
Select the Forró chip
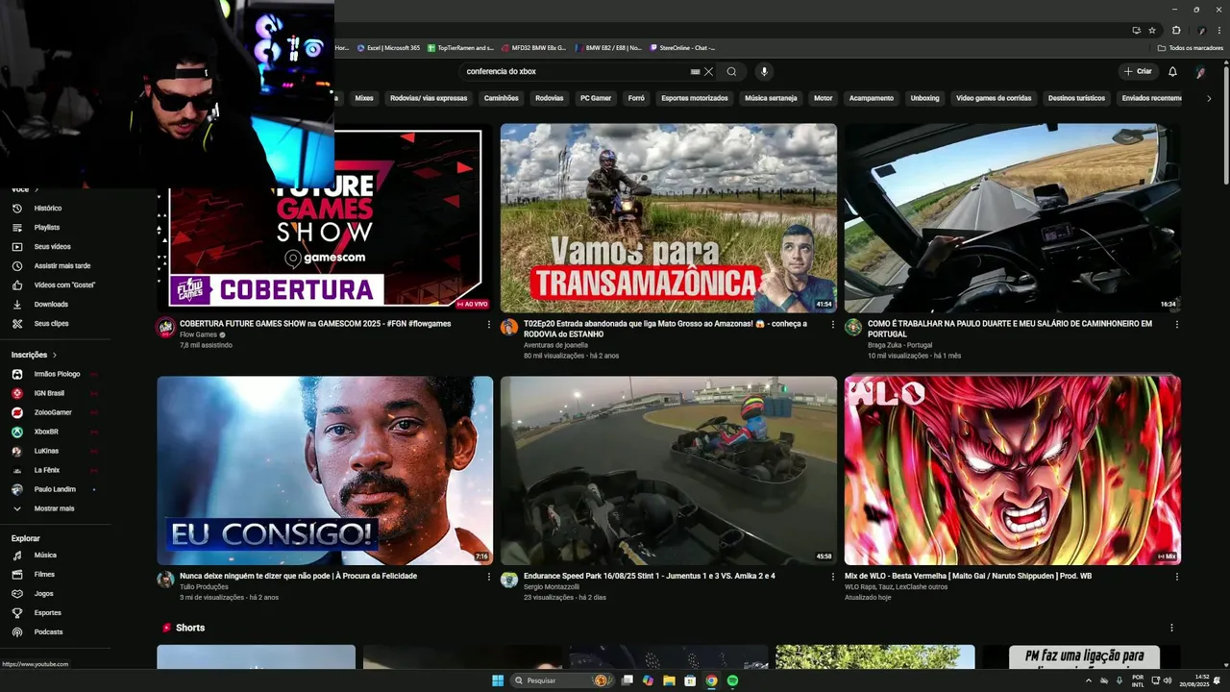click(636, 98)
